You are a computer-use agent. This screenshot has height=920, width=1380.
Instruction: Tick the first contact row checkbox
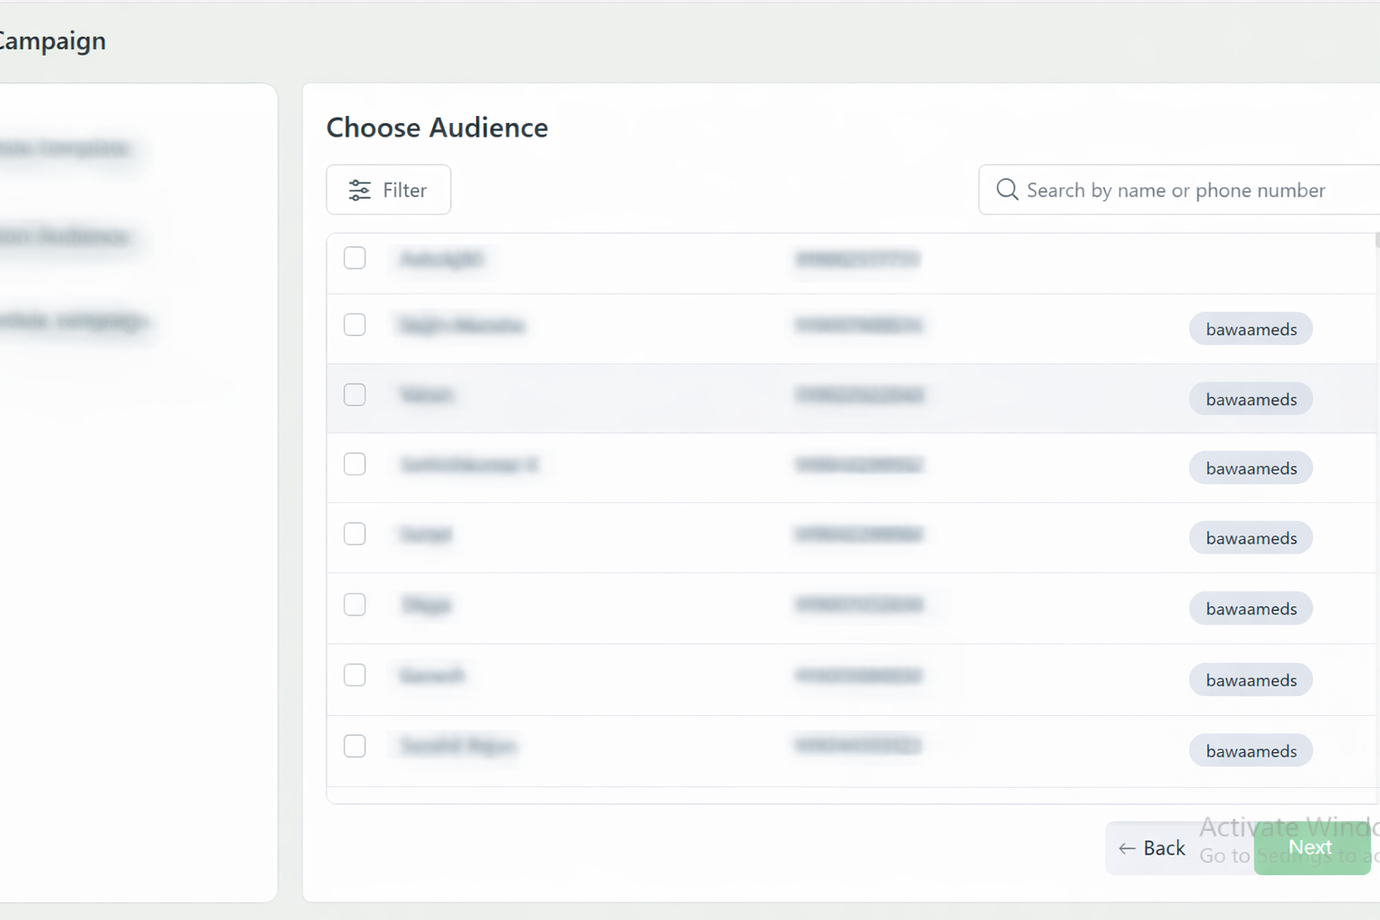[x=355, y=258]
